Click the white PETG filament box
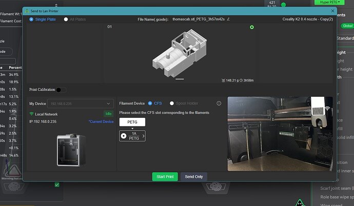 (x=132, y=122)
